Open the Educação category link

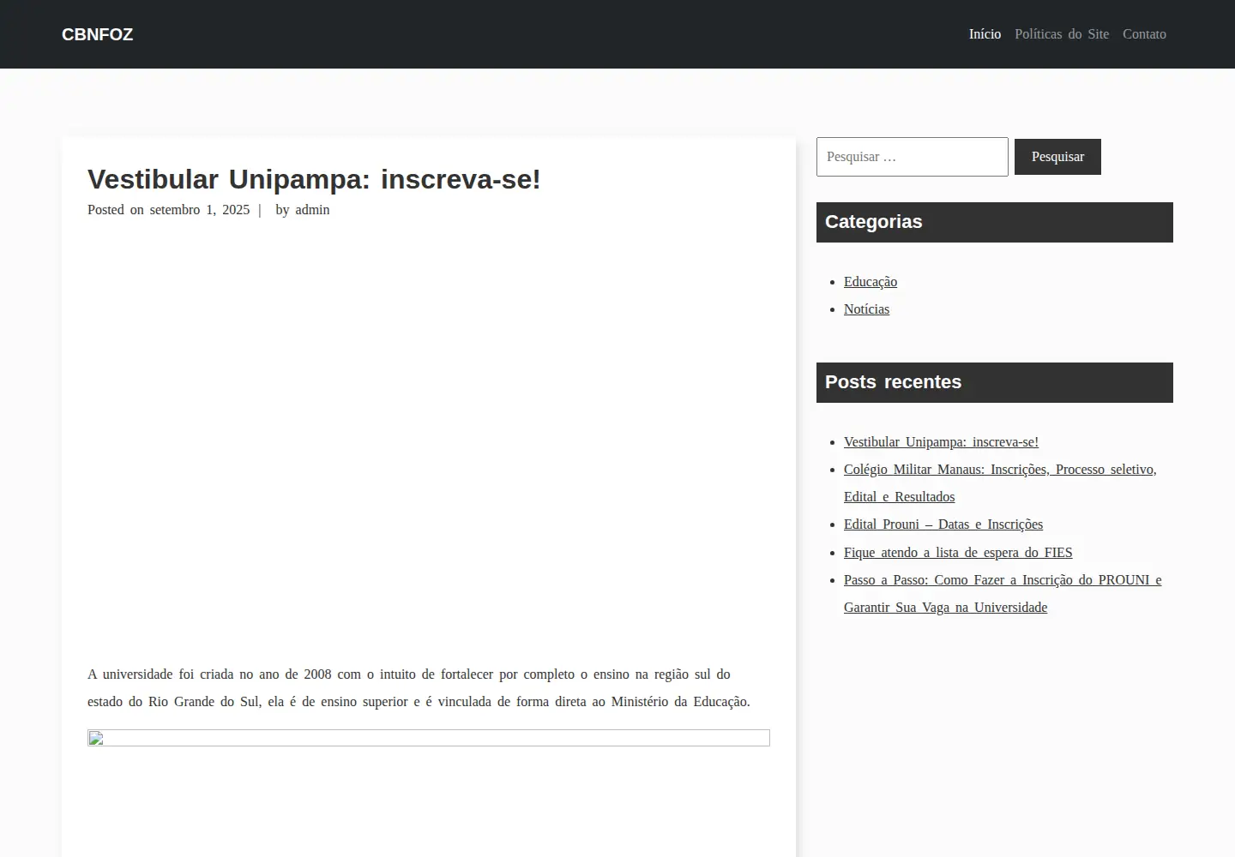[x=871, y=282]
